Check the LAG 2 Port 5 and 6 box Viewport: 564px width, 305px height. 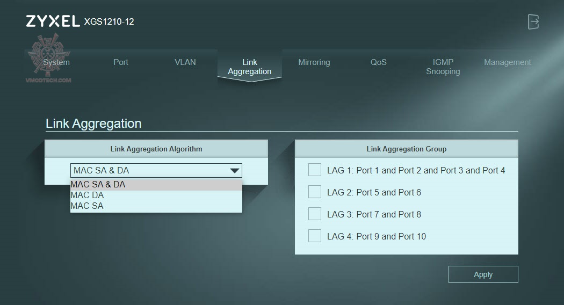315,192
